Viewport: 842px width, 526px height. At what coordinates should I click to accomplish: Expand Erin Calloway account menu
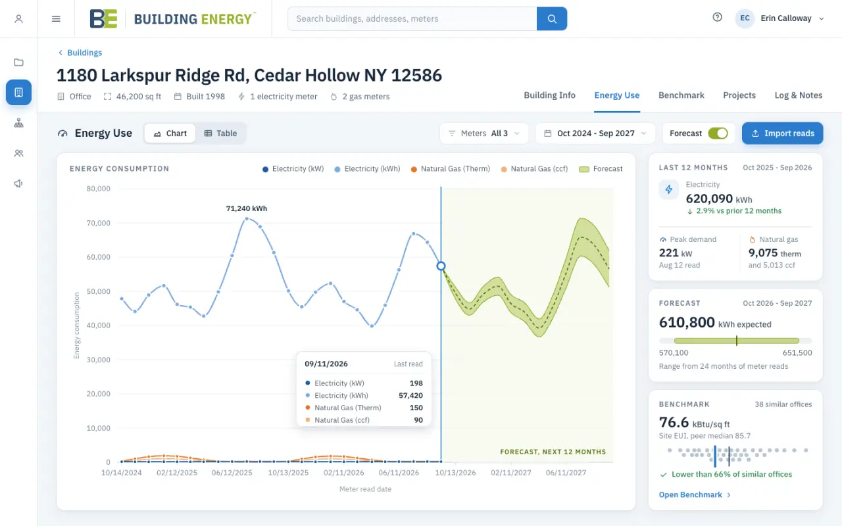click(x=780, y=18)
